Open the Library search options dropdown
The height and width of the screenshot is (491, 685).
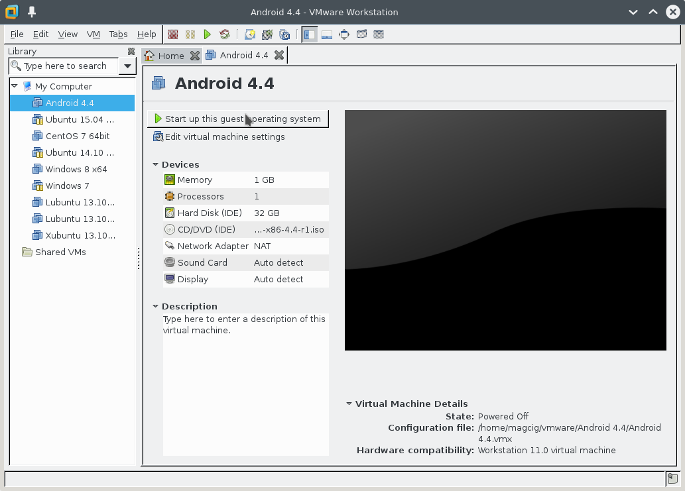click(x=127, y=66)
